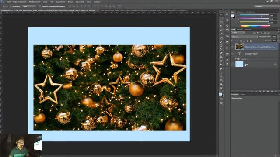
Task: Open the Редактирование menu
Action: [x=20, y=2]
